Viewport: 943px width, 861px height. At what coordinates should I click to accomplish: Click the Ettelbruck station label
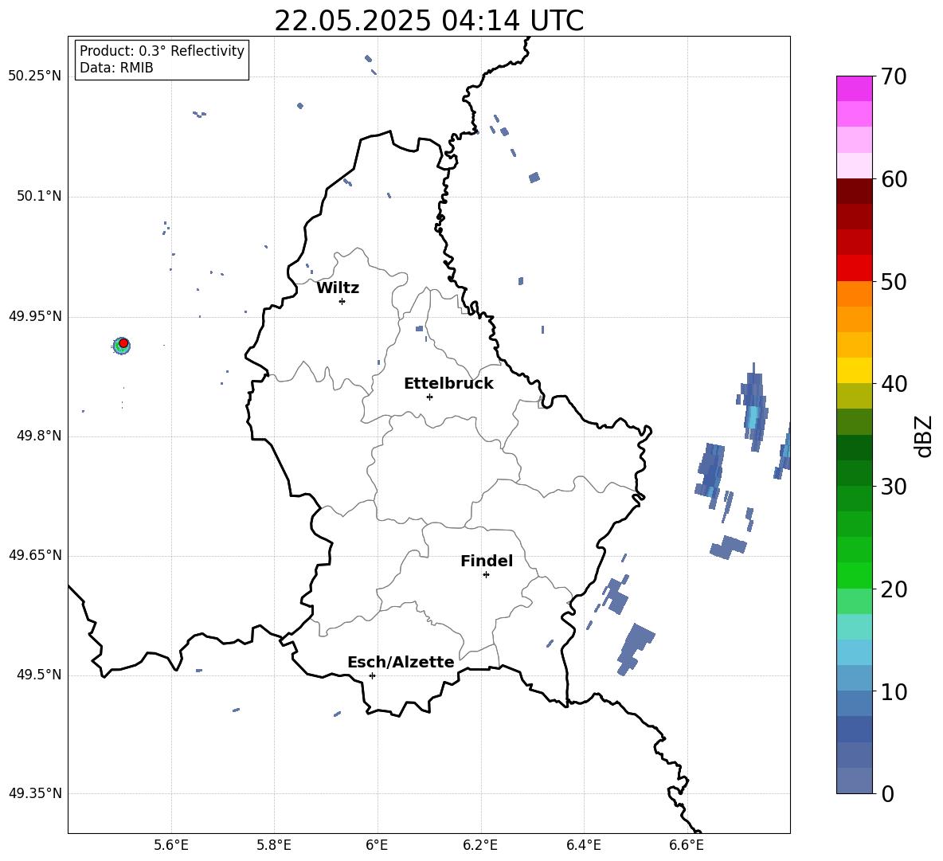coord(448,384)
